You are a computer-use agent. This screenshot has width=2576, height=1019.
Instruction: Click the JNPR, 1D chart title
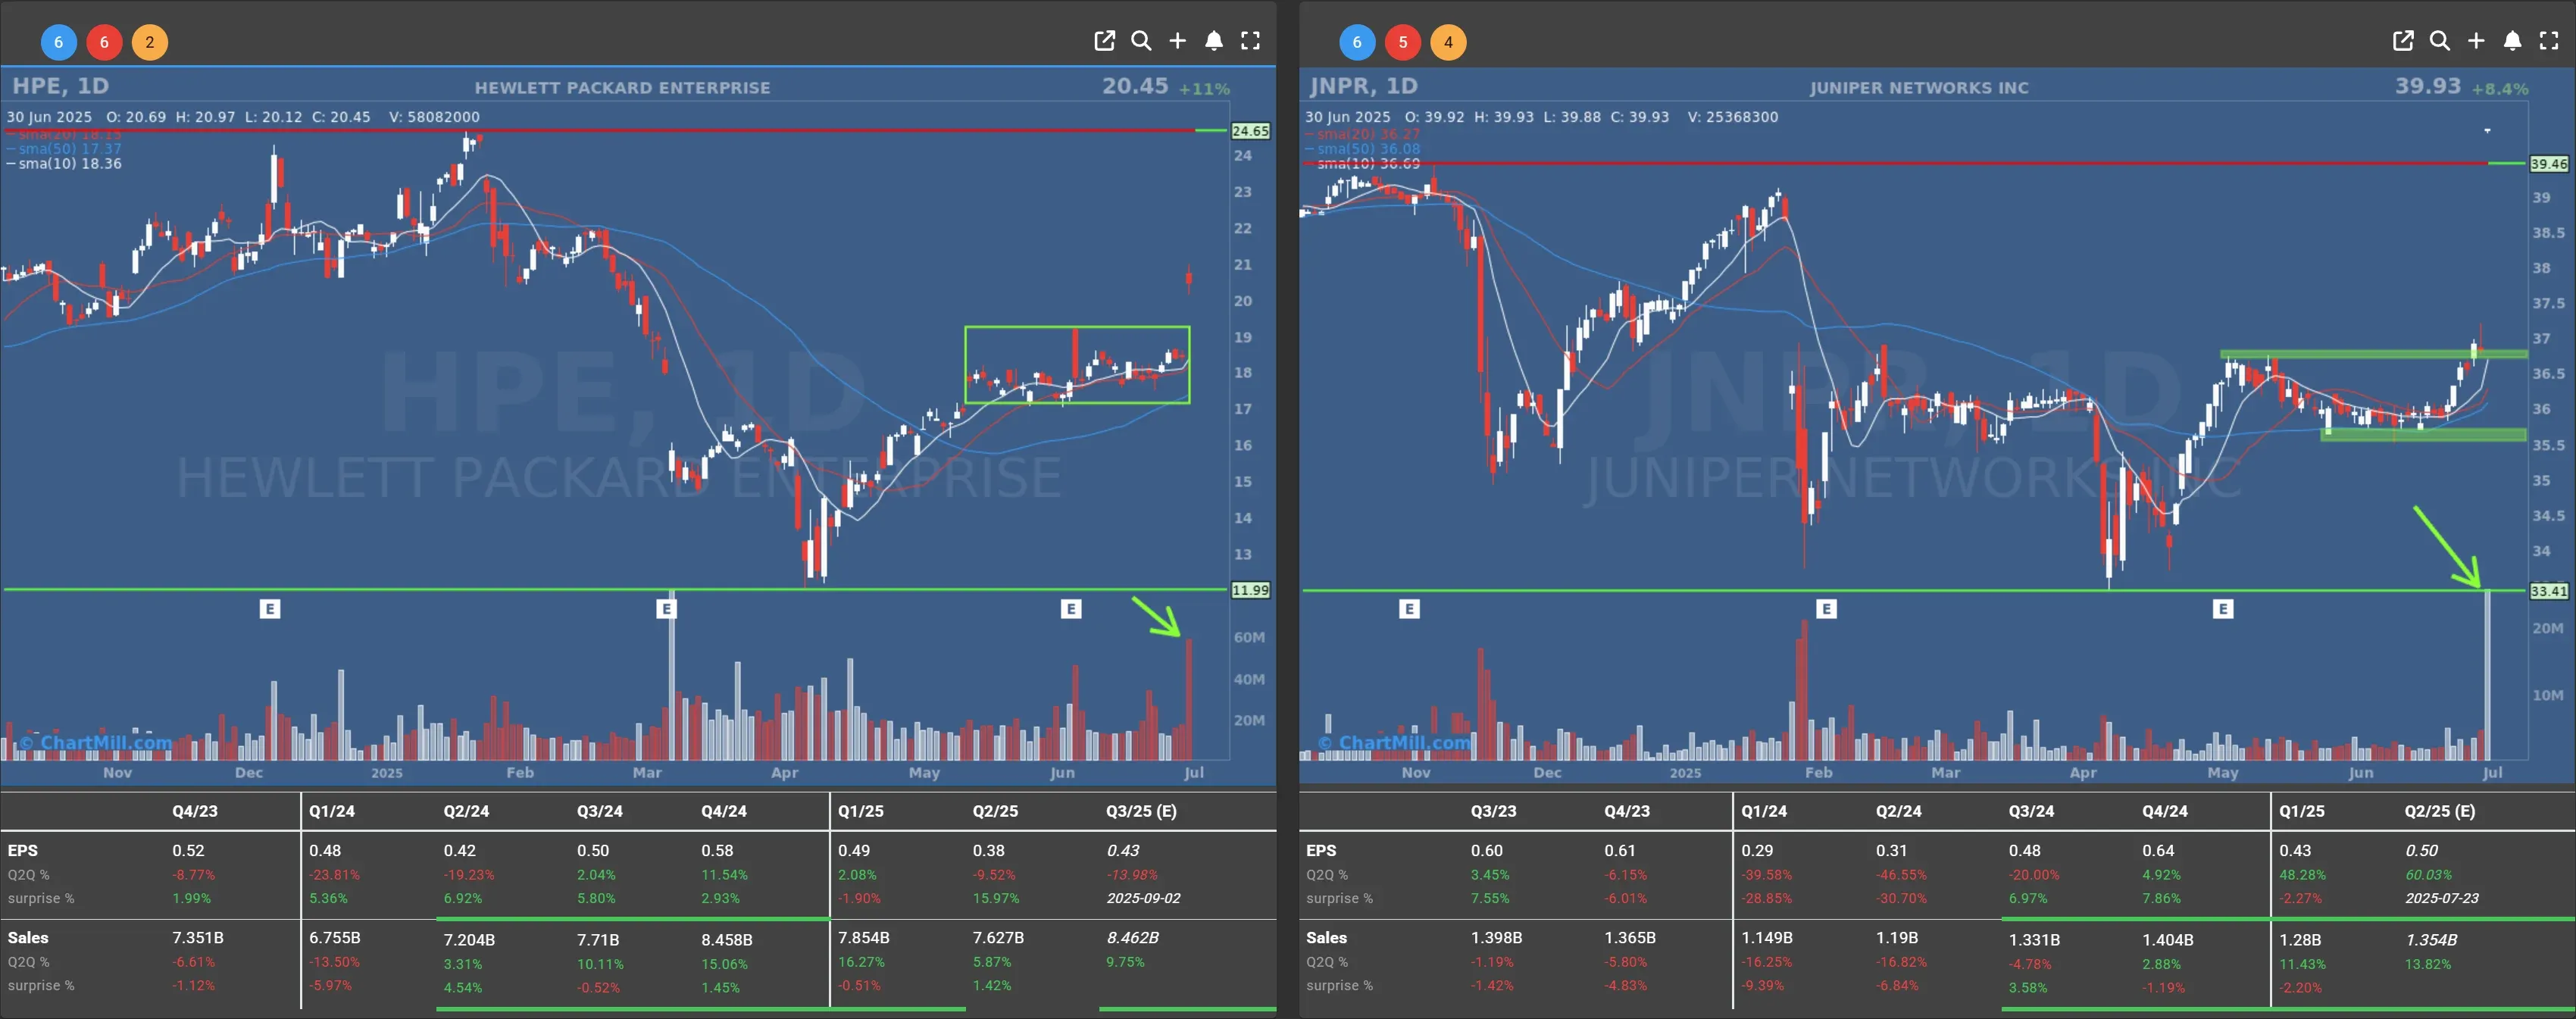click(1364, 86)
